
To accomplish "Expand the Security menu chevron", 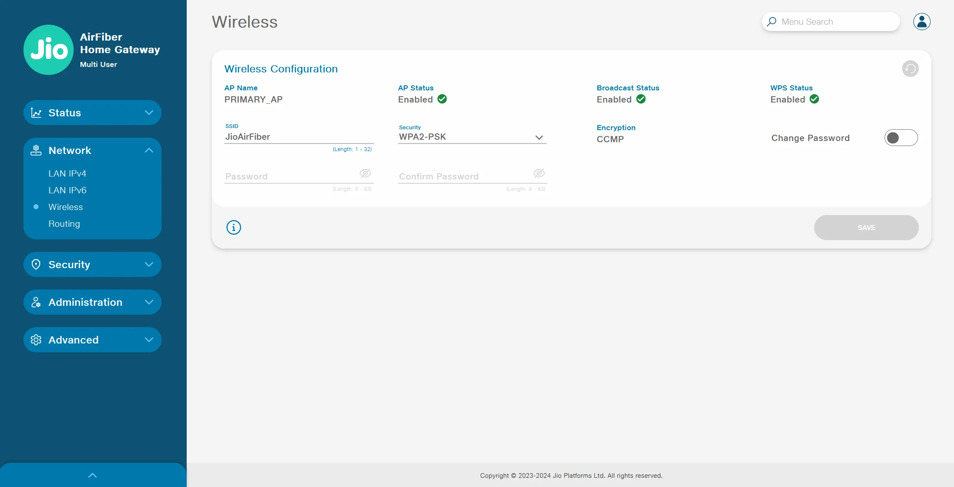I will pos(149,264).
